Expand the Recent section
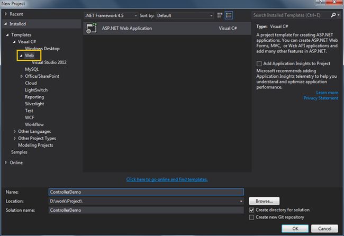Screen dimensions: 344x236 tap(6, 14)
